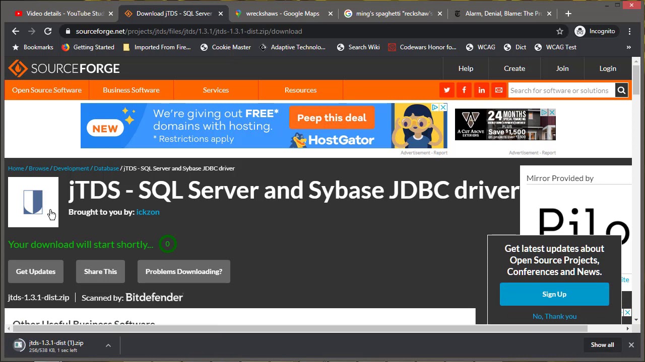Open WCAG Test bookmark
The height and width of the screenshot is (362, 645).
point(555,47)
